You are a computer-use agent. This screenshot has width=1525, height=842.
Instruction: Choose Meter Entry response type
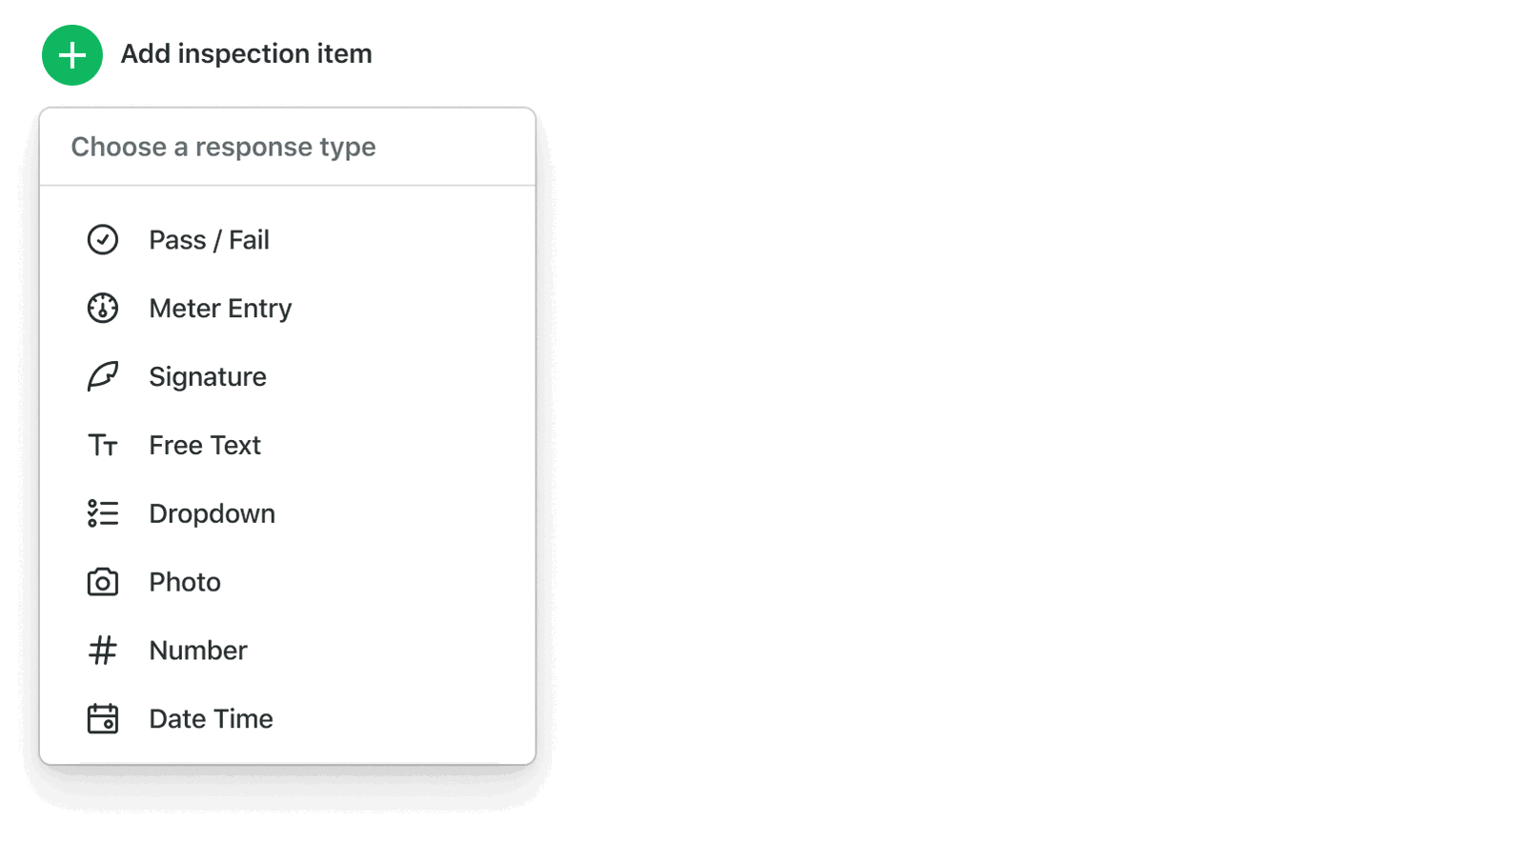[x=288, y=309]
